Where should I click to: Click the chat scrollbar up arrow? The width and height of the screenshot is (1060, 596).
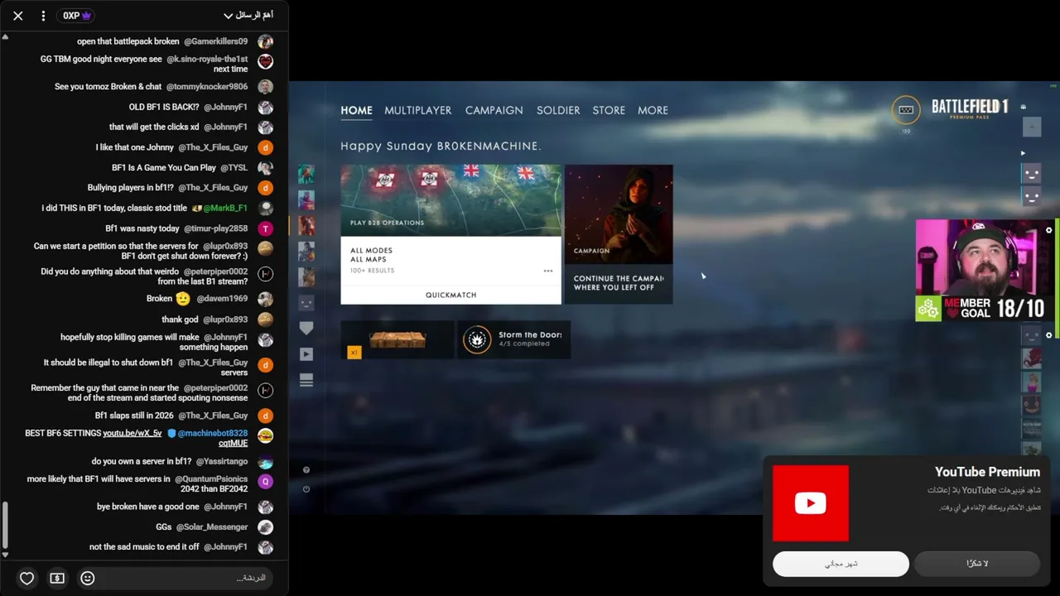tap(5, 37)
